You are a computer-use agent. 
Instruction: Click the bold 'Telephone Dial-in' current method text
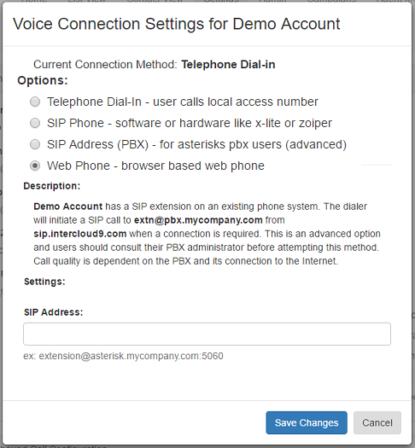coord(228,65)
